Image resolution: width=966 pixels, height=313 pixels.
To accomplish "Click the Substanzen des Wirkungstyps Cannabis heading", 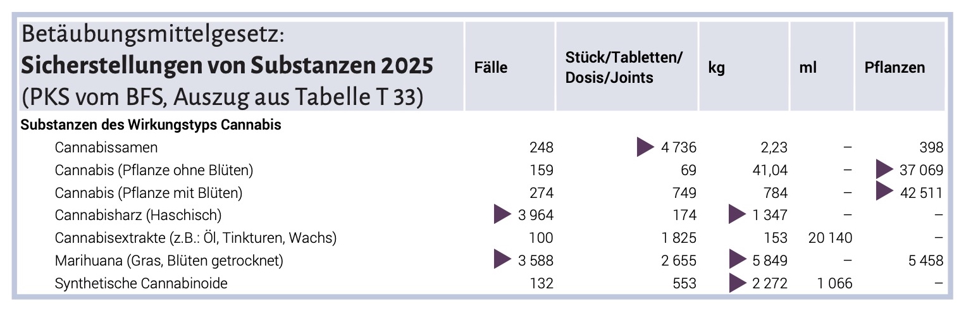I will 151,125.
